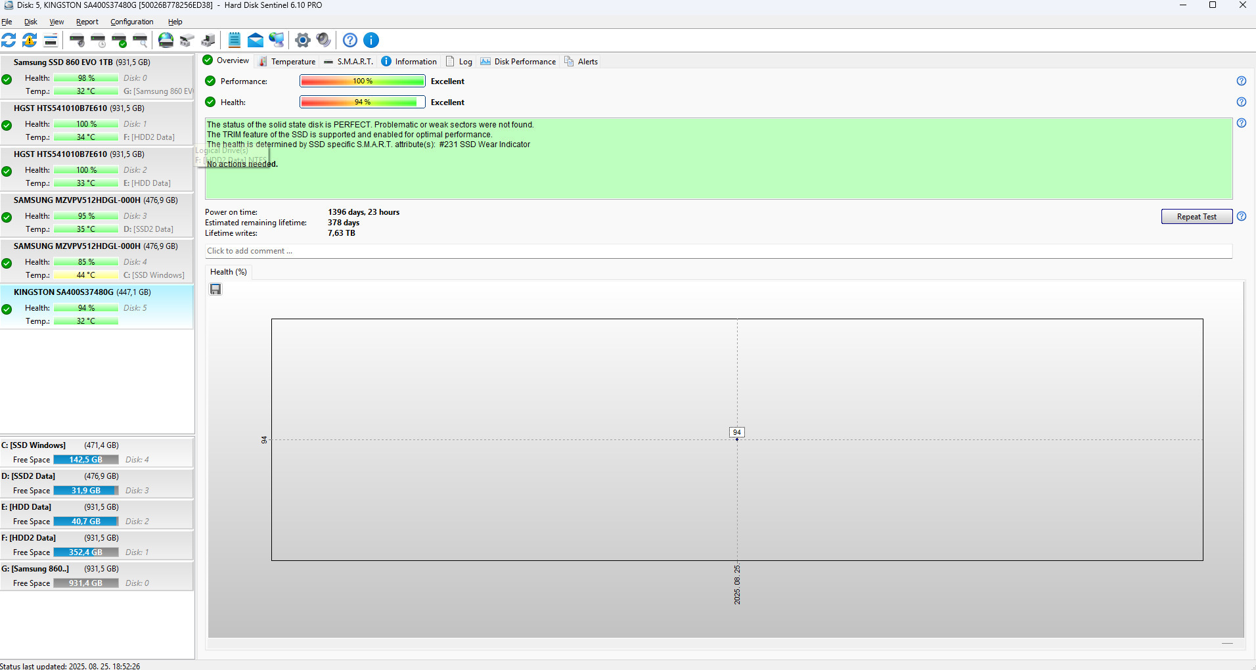This screenshot has height=670, width=1256.
Task: Click C: free space bar 142,5 GB
Action: (x=86, y=460)
